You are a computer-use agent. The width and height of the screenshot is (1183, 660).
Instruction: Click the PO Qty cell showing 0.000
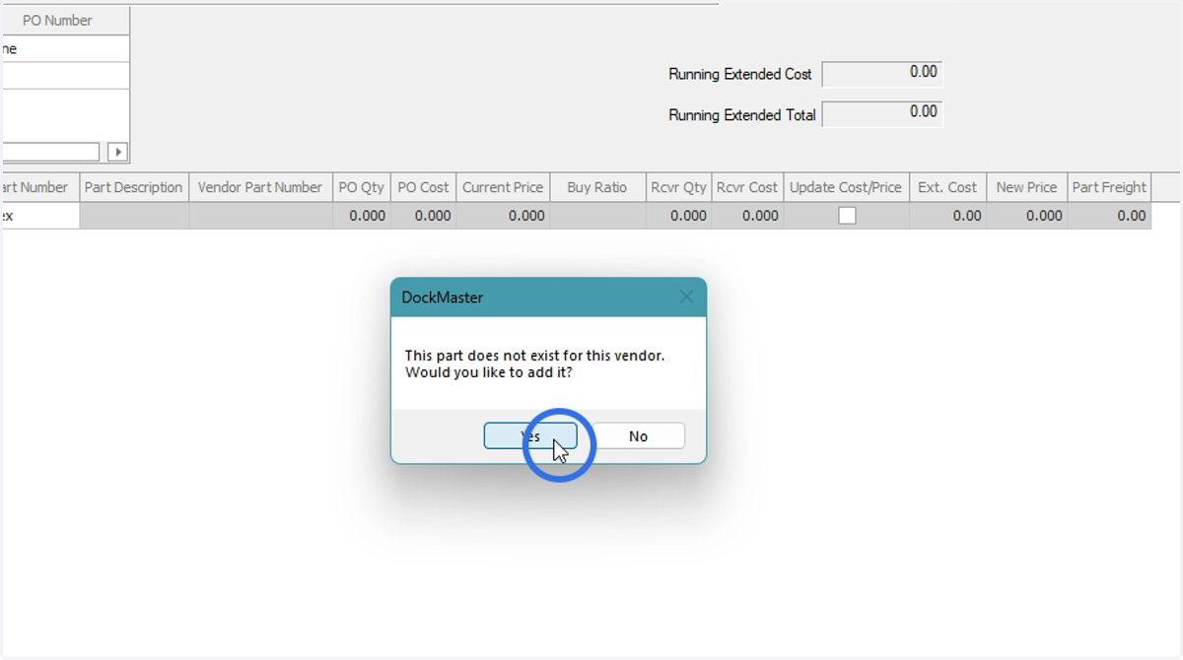coord(362,216)
